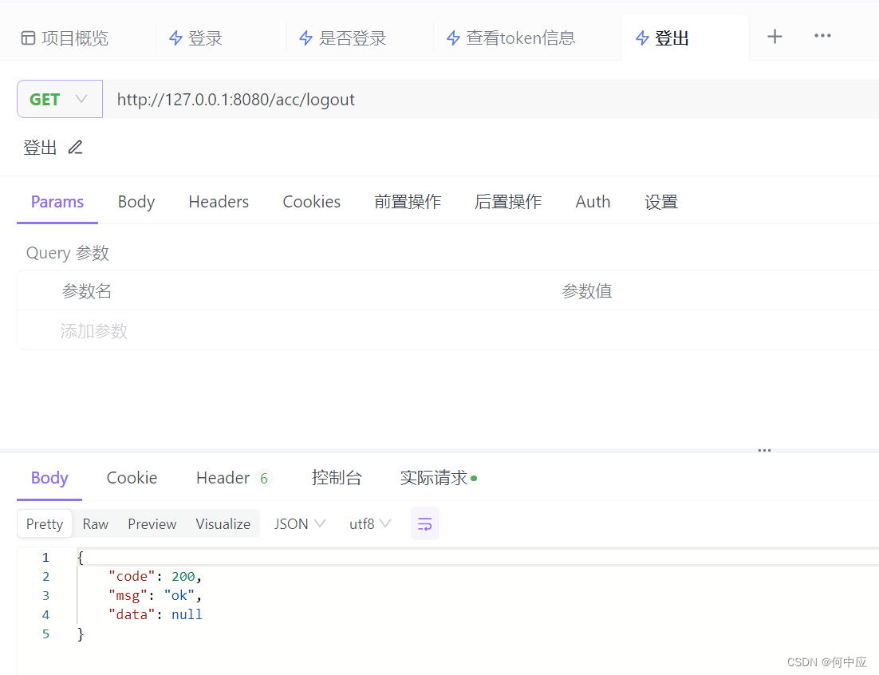Toggle the line-wrap icon in the response toolbar

coord(424,523)
